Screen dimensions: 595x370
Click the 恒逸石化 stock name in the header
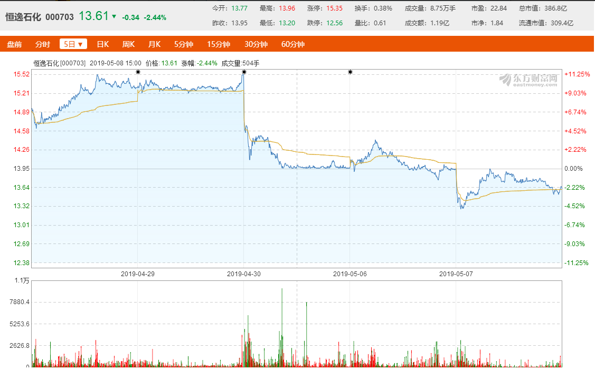(x=23, y=17)
